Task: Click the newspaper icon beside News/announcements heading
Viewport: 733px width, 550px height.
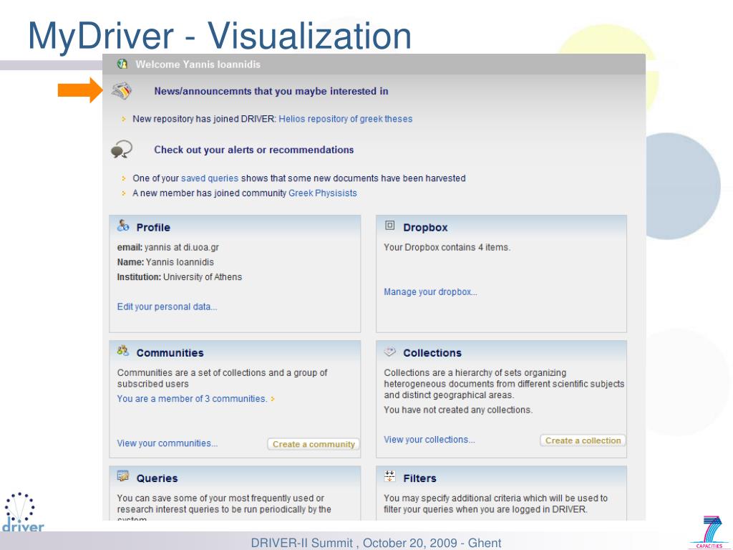Action: coord(122,91)
